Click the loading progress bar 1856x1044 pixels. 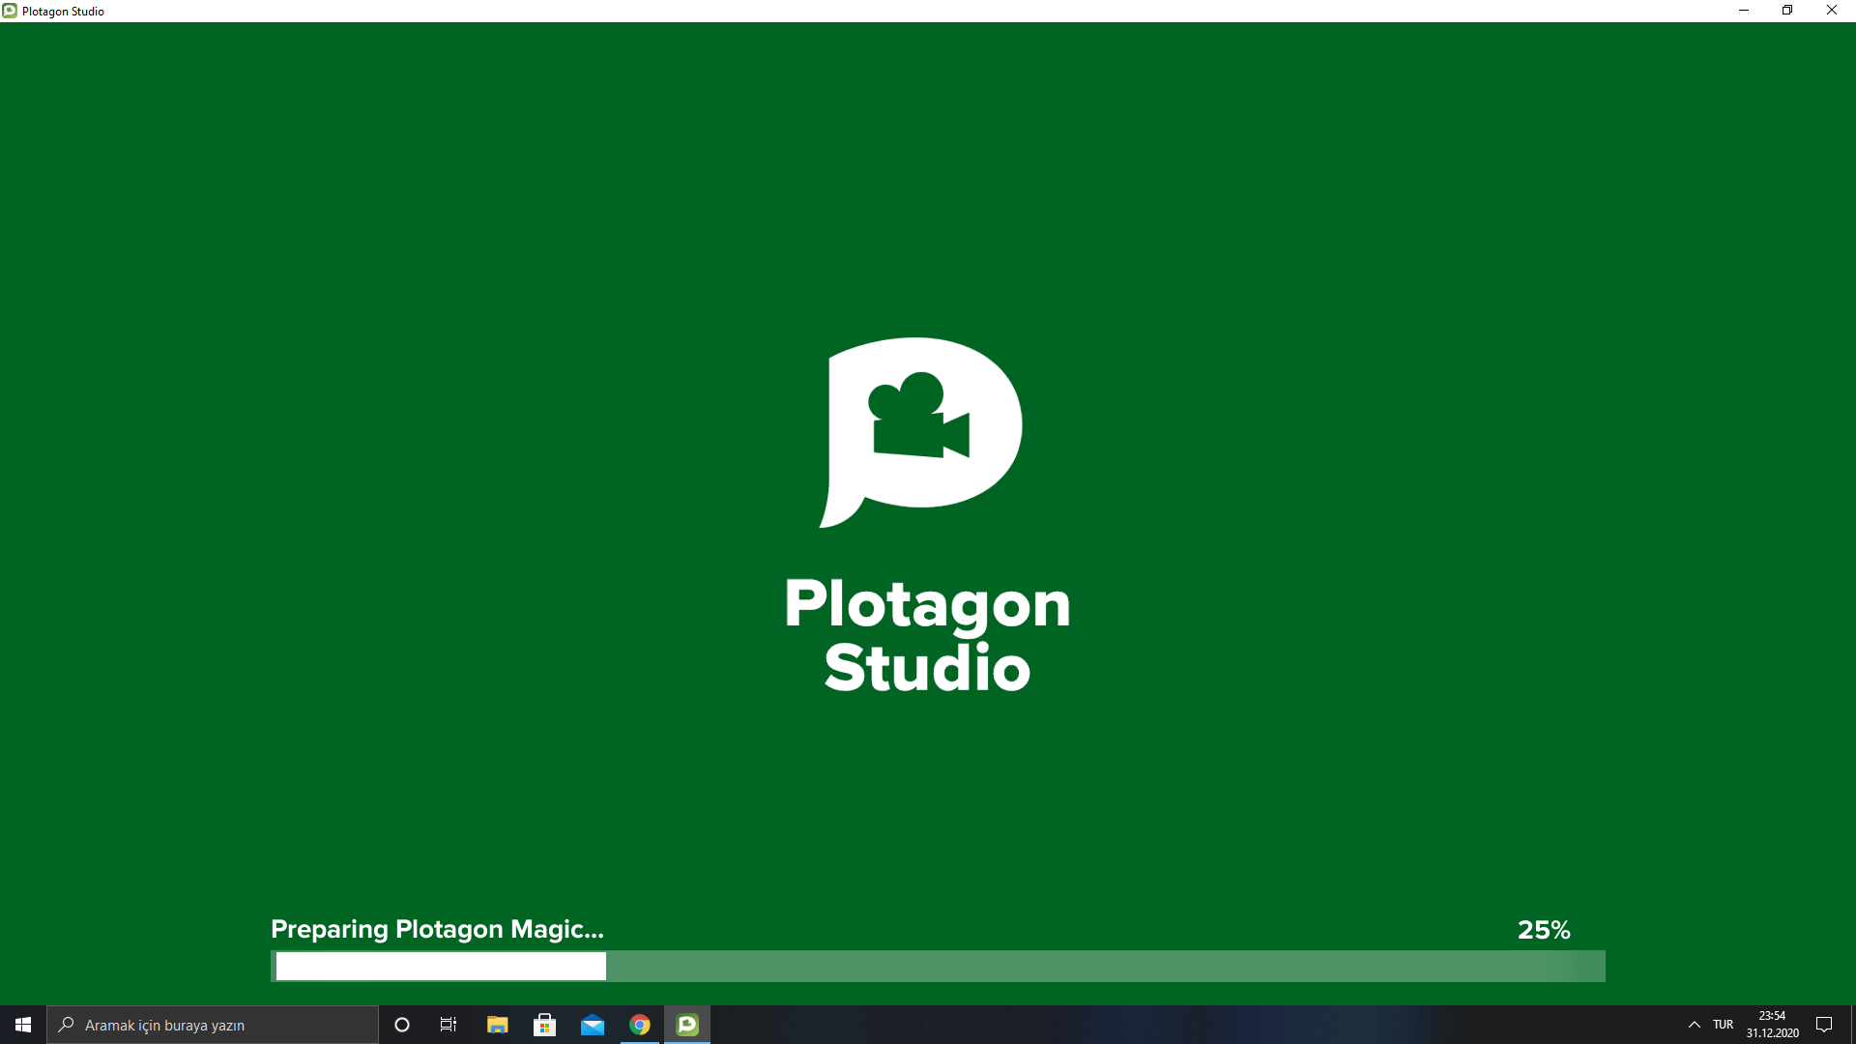[x=938, y=966]
